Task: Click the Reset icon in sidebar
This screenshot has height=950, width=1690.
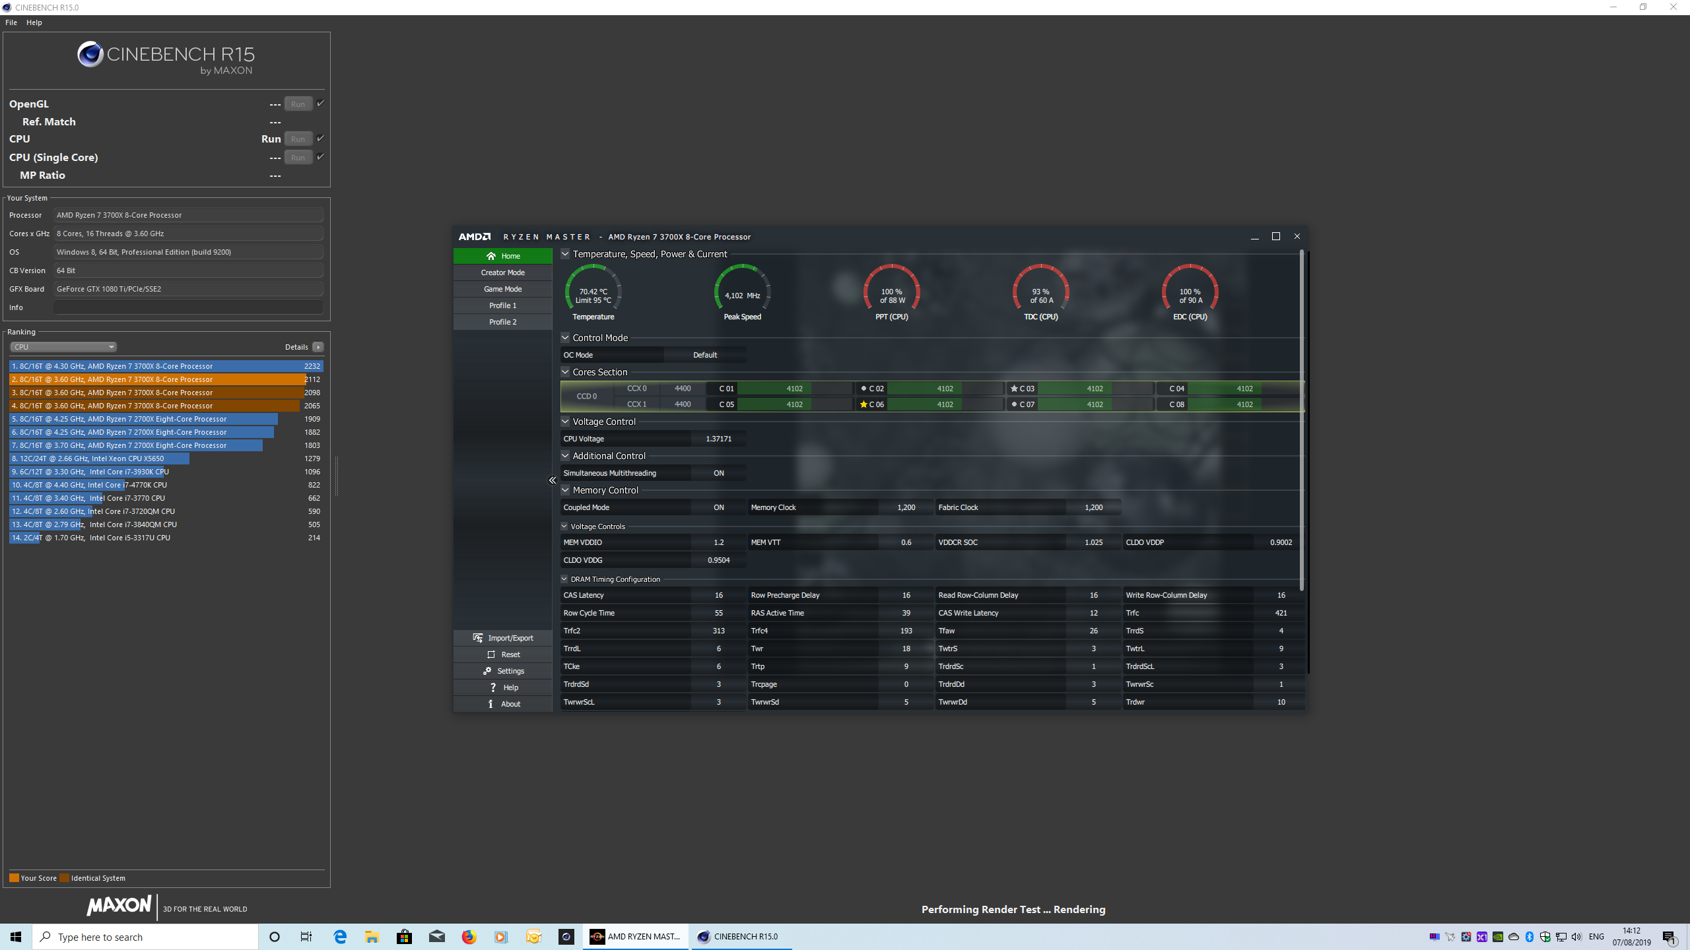Action: 491,654
